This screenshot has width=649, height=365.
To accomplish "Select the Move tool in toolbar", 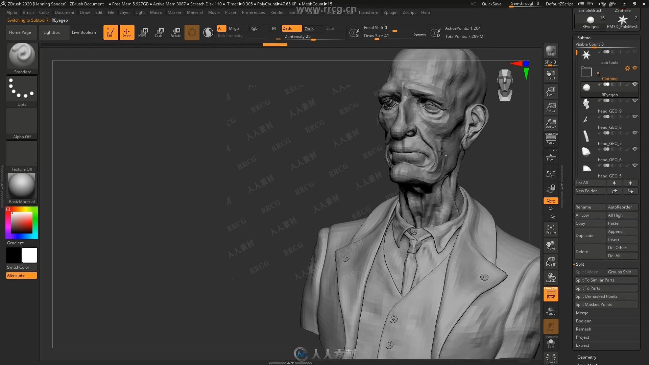I will click(x=143, y=32).
